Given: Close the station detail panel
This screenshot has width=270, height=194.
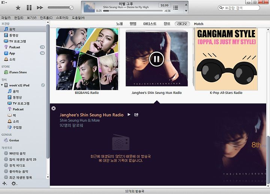Looking at the screenshot, I should tap(54, 108).
